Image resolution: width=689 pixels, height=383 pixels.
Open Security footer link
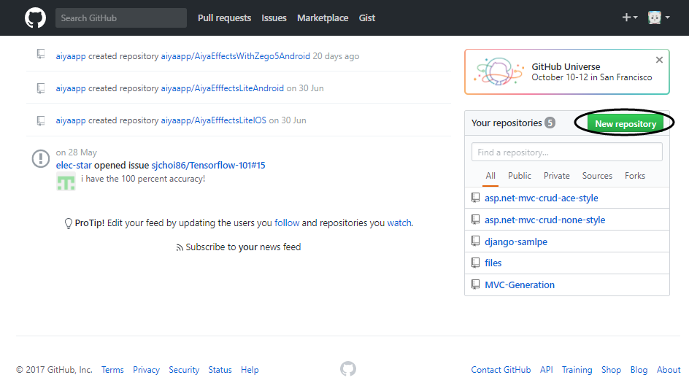(x=184, y=370)
